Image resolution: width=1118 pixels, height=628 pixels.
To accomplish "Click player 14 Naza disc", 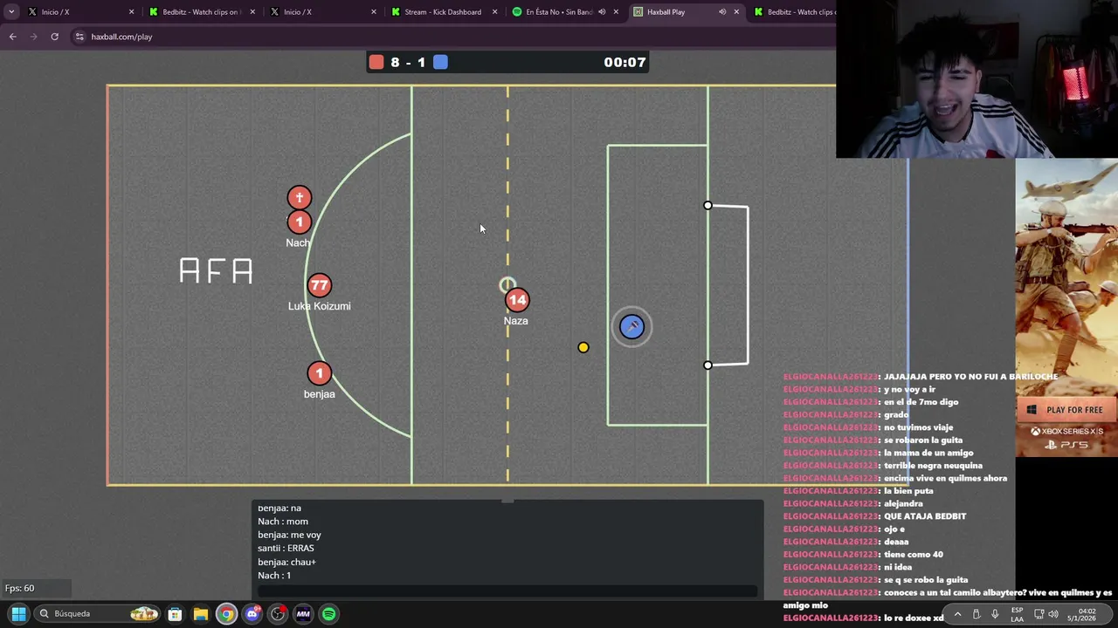I will (517, 300).
